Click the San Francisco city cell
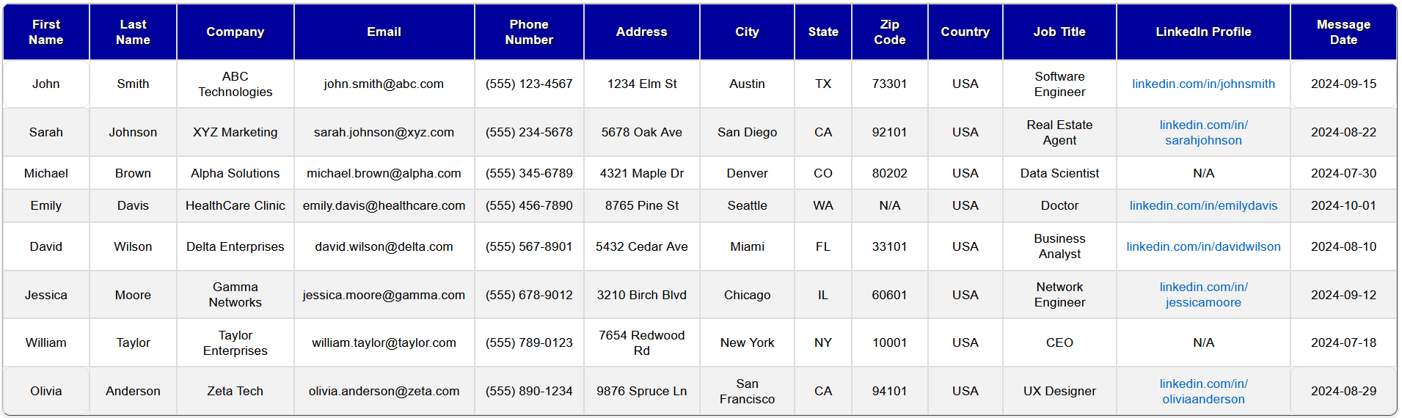The width and height of the screenshot is (1402, 418). click(x=747, y=392)
